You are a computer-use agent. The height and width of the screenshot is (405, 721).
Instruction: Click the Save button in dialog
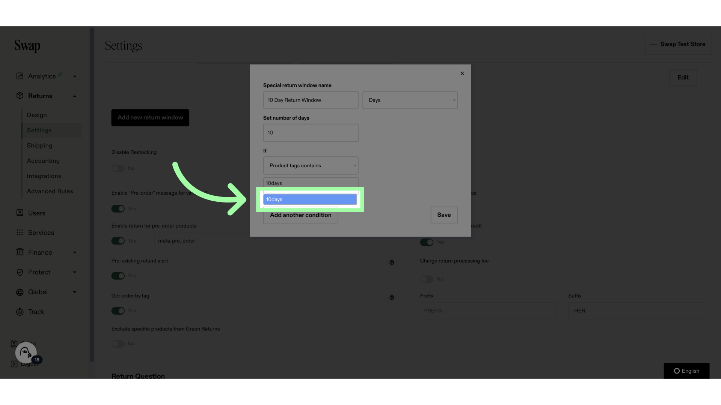[x=444, y=215]
